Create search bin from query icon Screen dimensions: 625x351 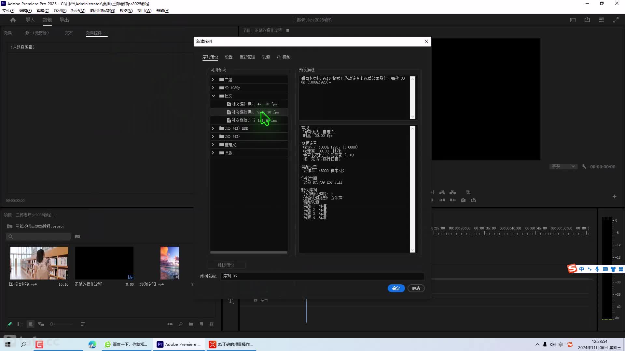tap(77, 237)
